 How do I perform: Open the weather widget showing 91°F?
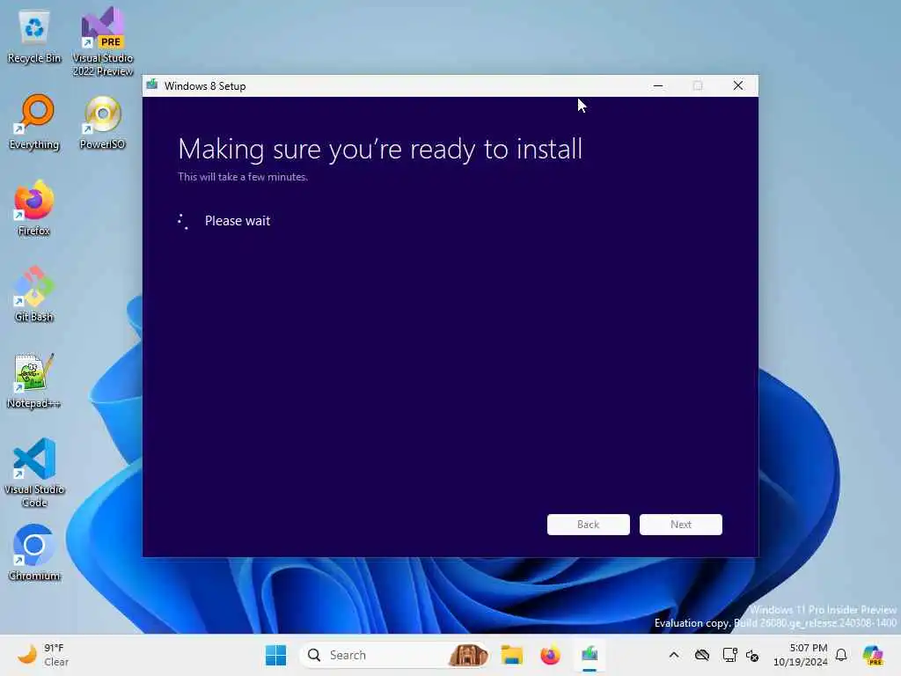pyautogui.click(x=43, y=655)
